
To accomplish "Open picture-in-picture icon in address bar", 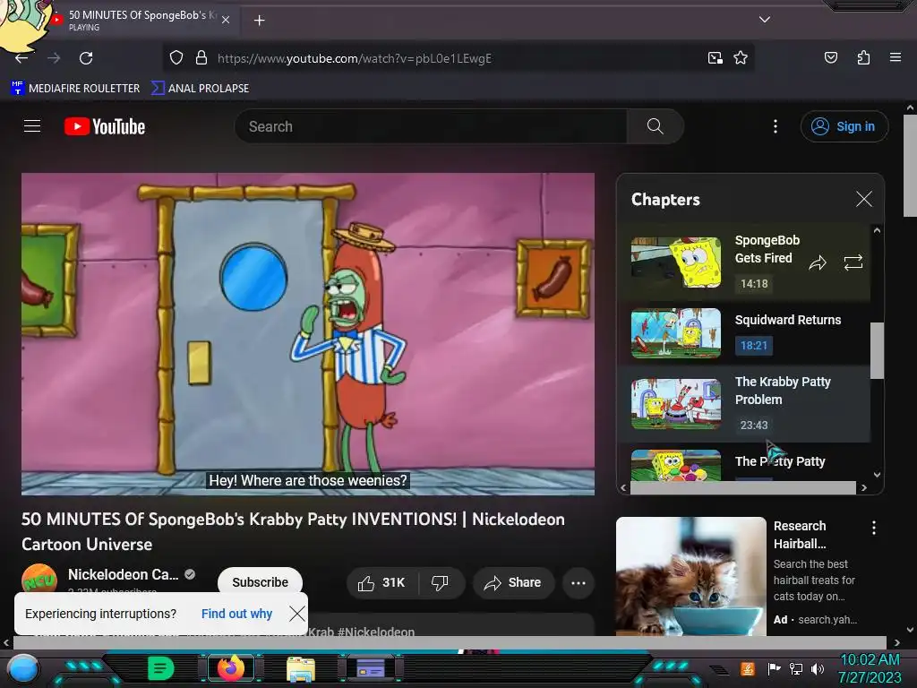I will [x=715, y=58].
